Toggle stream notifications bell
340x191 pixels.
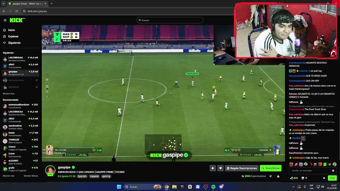click(x=212, y=168)
